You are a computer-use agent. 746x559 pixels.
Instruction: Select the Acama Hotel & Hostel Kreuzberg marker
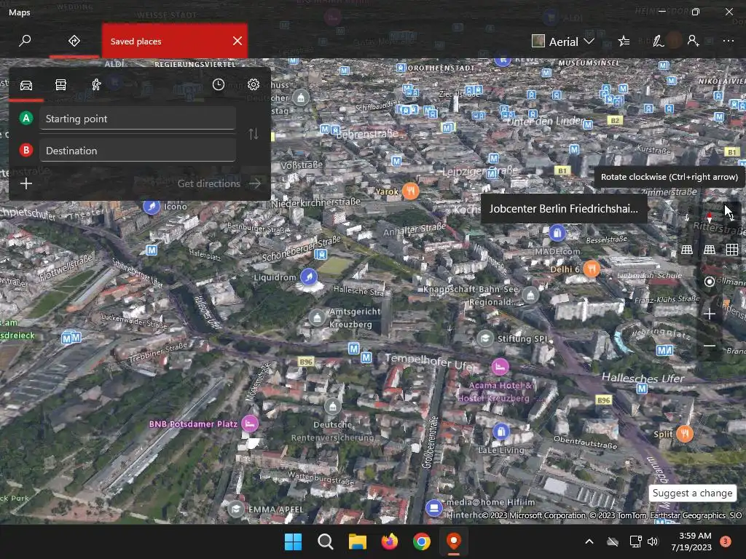click(x=500, y=367)
